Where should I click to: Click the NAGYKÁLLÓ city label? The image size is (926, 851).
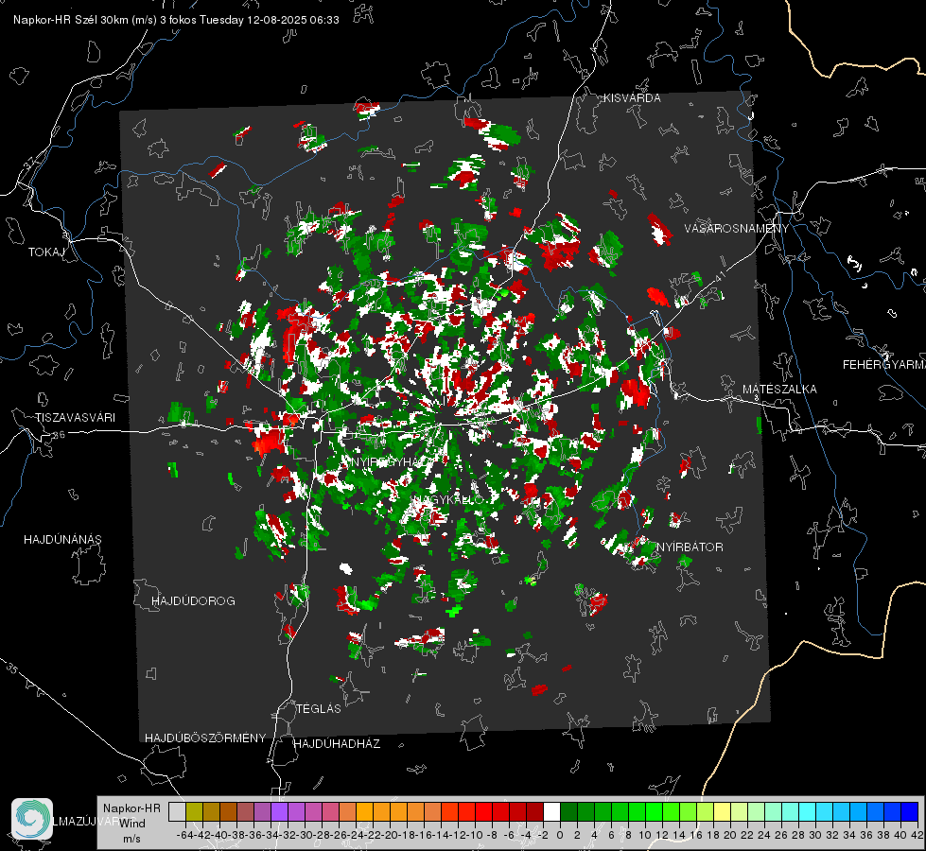pyautogui.click(x=449, y=499)
